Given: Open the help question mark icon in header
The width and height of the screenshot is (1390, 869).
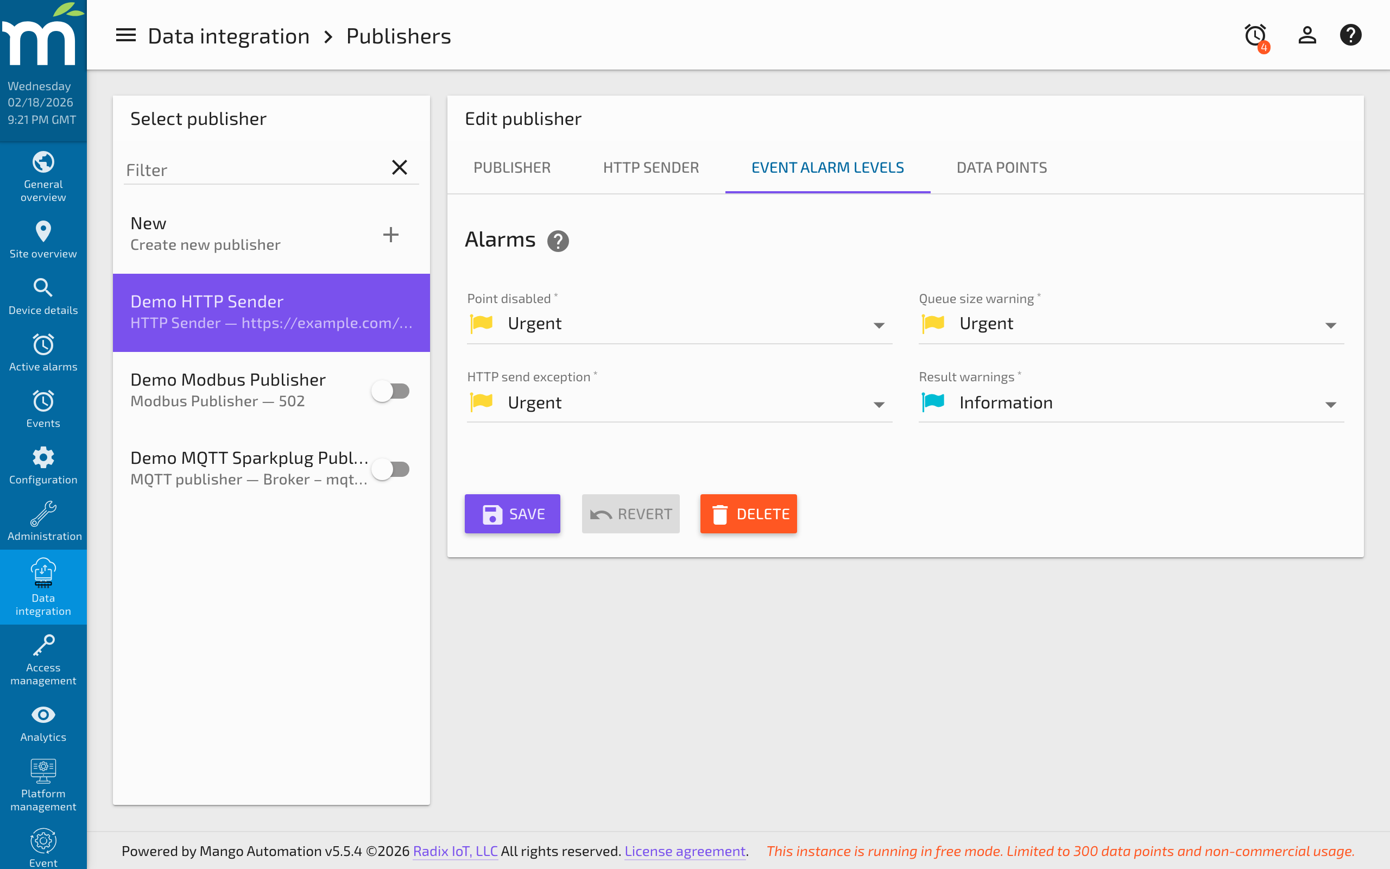Looking at the screenshot, I should coord(1350,36).
